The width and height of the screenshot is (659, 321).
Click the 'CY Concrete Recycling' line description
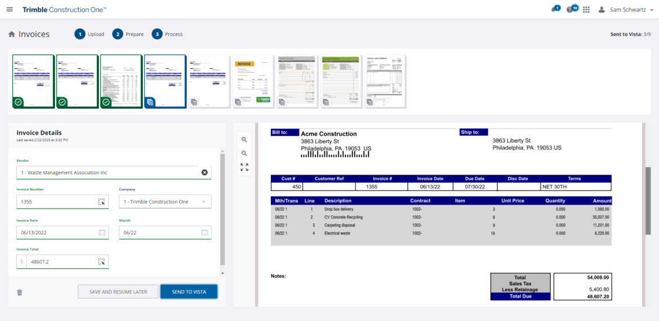pyautogui.click(x=344, y=218)
